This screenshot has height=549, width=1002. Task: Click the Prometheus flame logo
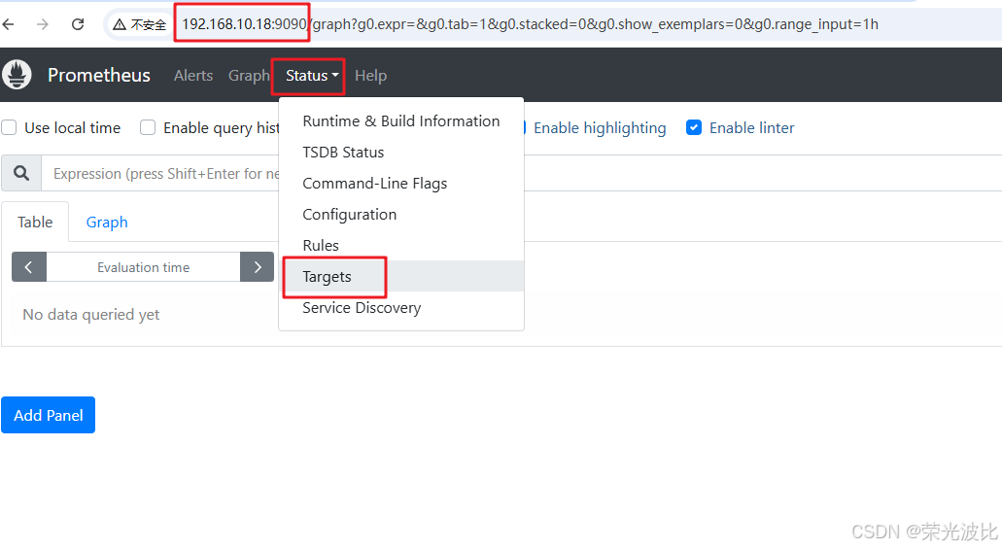[x=17, y=75]
